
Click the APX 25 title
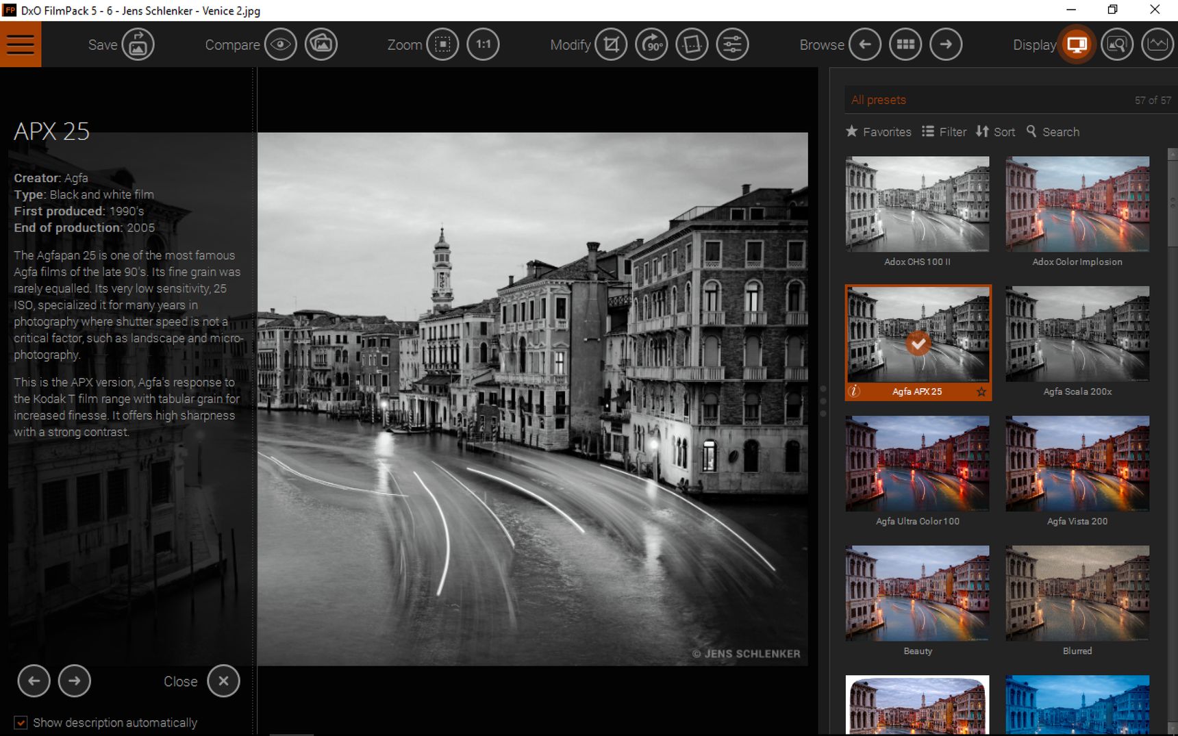51,131
